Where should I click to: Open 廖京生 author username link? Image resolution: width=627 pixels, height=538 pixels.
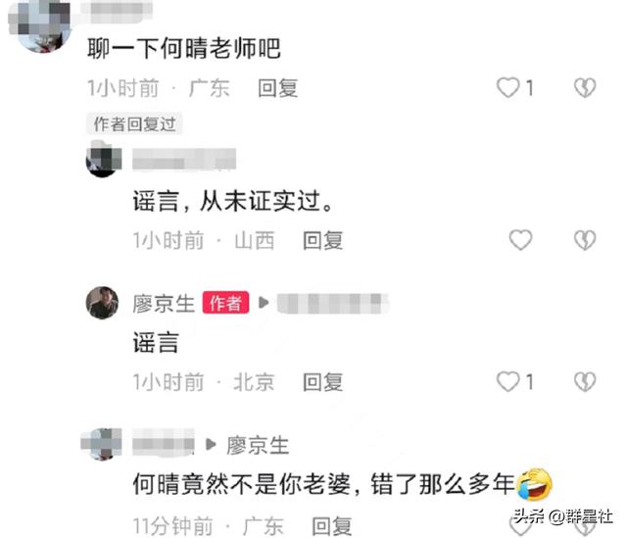click(x=164, y=303)
